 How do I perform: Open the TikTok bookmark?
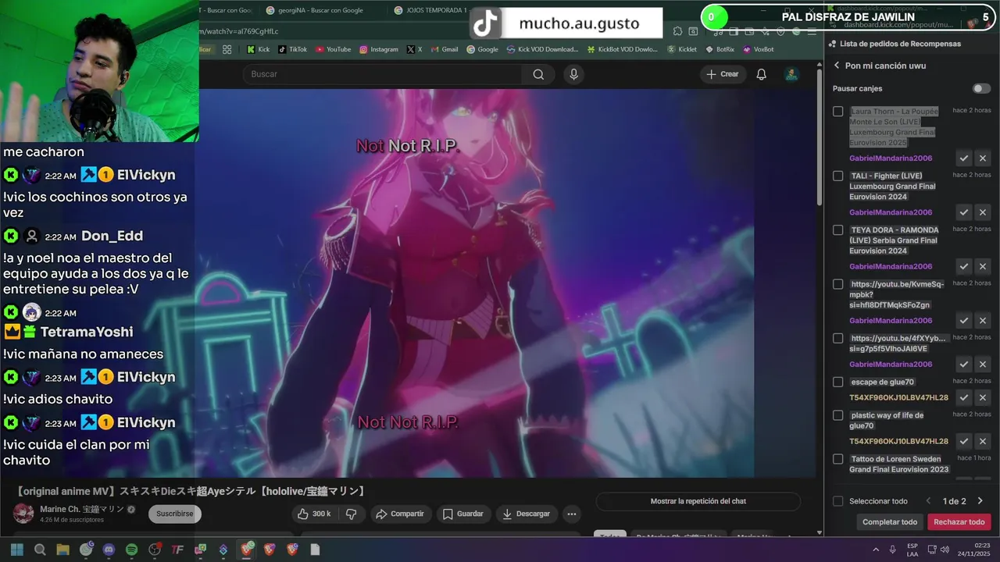pyautogui.click(x=293, y=49)
